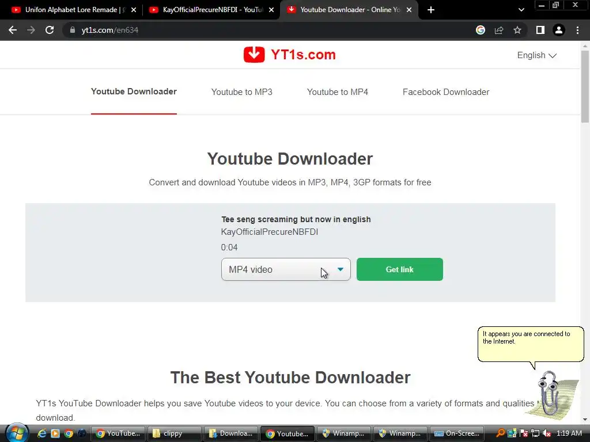Image resolution: width=590 pixels, height=442 pixels.
Task: Click the YT1s.com logo
Action: pyautogui.click(x=289, y=55)
